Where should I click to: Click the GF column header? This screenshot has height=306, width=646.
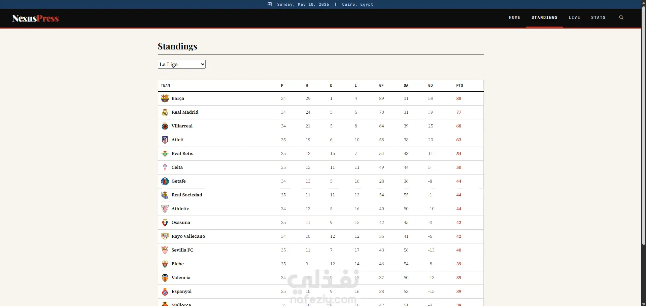click(x=381, y=86)
